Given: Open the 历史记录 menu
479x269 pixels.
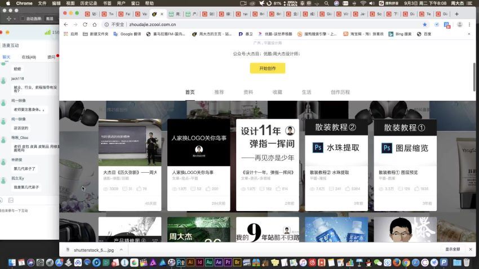Looking at the screenshot, I should [88, 3].
